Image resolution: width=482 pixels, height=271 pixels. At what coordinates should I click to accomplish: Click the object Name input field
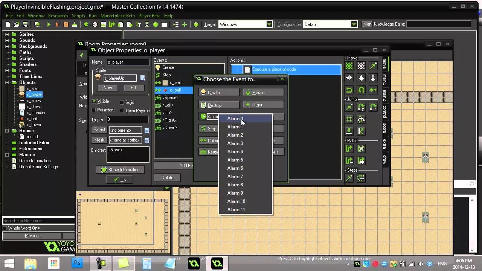[x=128, y=62]
